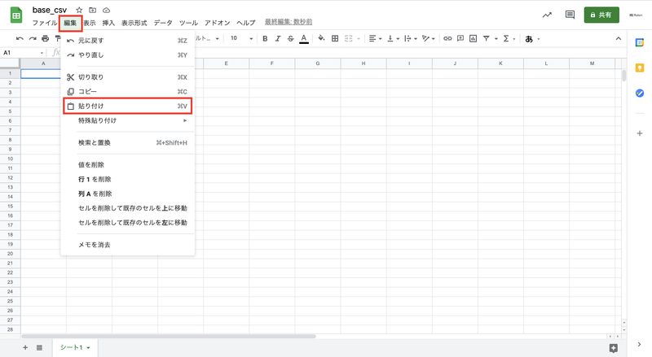Insert a chart from toolbar
This screenshot has width=652, height=357.
coord(474,38)
